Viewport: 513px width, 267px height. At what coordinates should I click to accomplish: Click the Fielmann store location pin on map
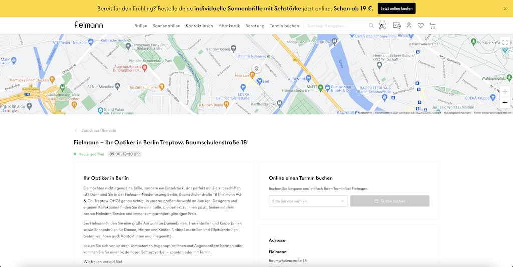(x=256, y=69)
